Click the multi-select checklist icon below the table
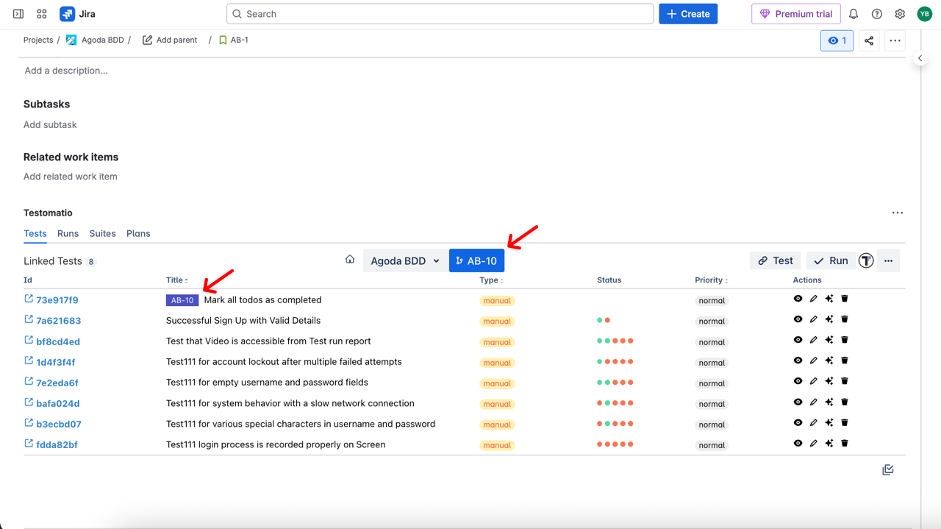This screenshot has height=529, width=941. 888,470
